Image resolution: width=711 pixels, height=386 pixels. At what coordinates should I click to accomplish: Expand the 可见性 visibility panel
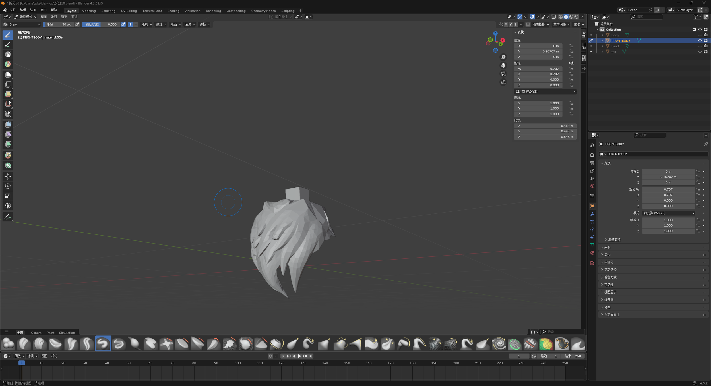609,285
